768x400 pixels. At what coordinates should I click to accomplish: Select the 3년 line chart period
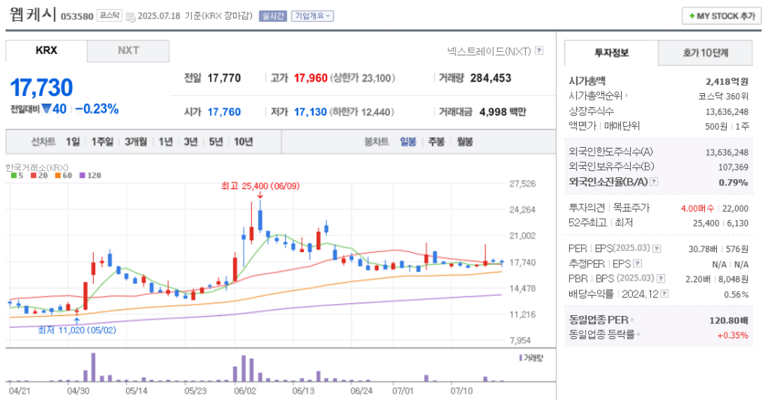click(x=190, y=142)
